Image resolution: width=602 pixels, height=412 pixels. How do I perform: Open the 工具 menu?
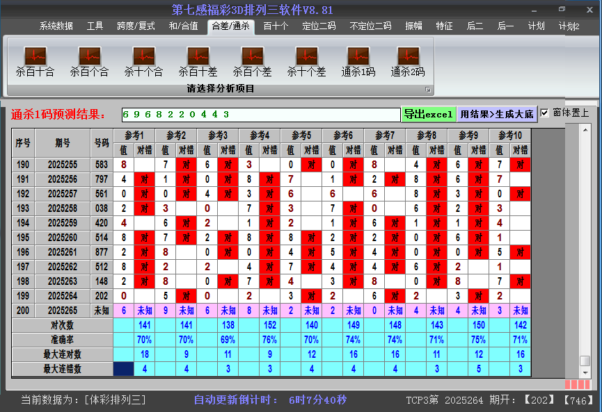click(95, 26)
